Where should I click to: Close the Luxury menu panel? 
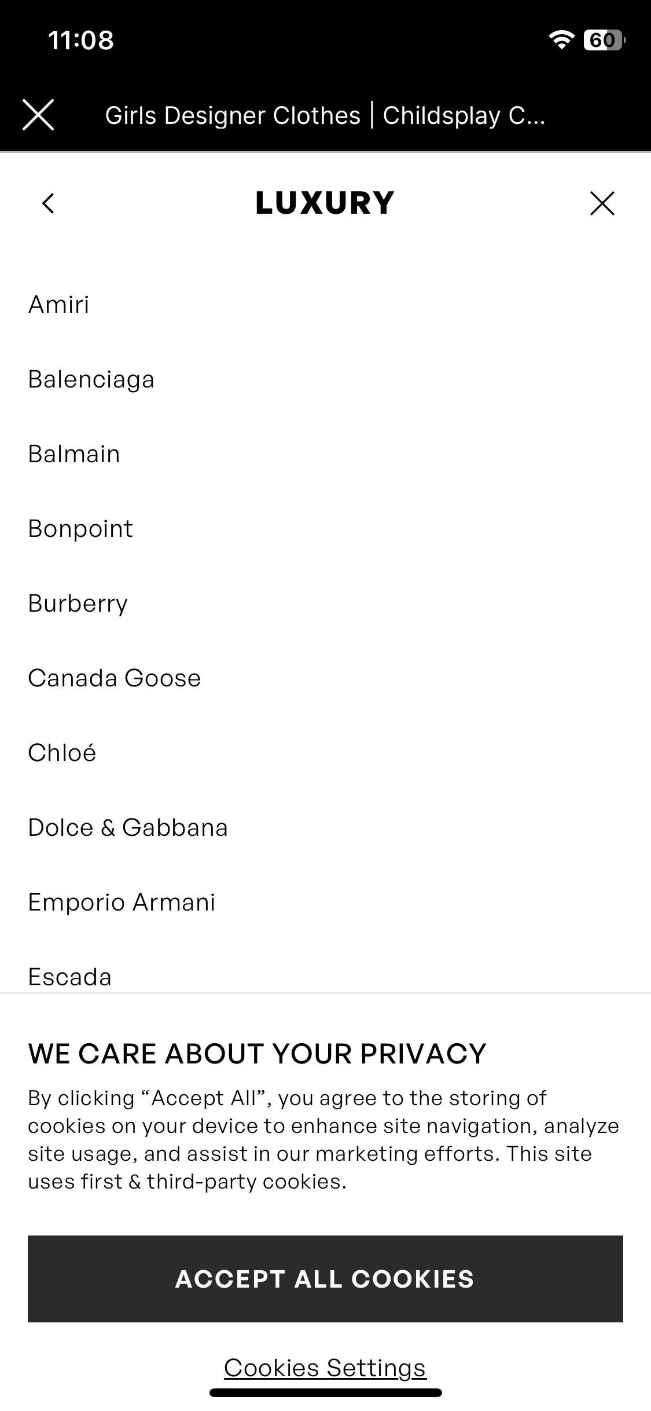coord(602,203)
